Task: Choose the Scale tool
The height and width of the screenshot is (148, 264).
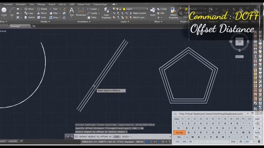Action: point(41,17)
